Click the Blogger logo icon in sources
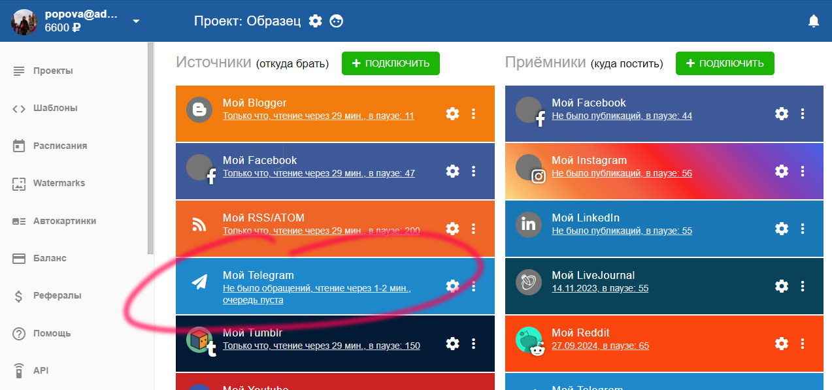 (199, 110)
